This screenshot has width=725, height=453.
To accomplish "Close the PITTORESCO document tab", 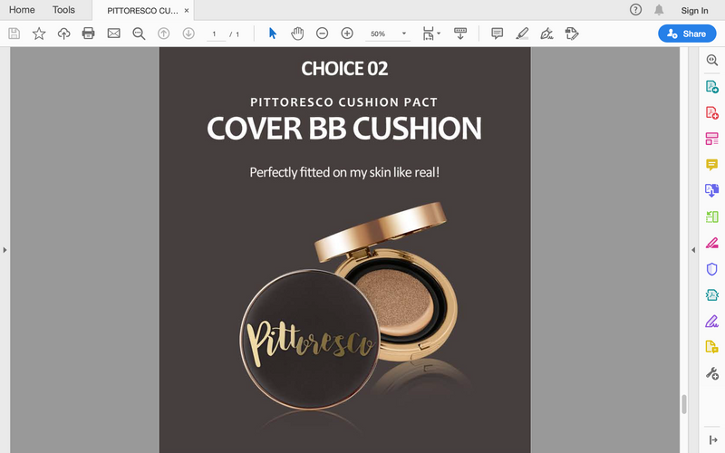I will [187, 11].
